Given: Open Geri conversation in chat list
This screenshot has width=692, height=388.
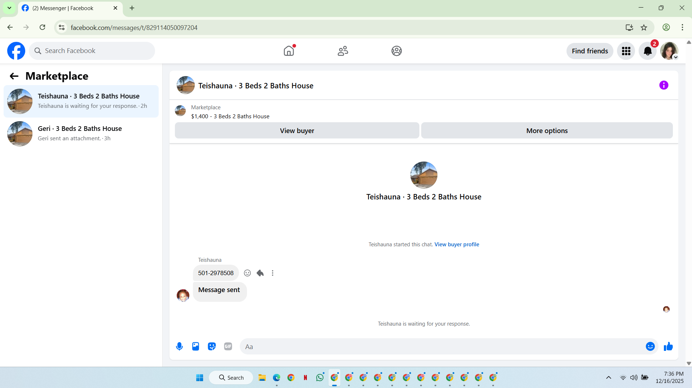Looking at the screenshot, I should [81, 134].
